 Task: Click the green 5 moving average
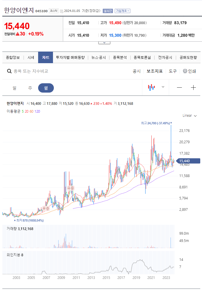[23, 111]
